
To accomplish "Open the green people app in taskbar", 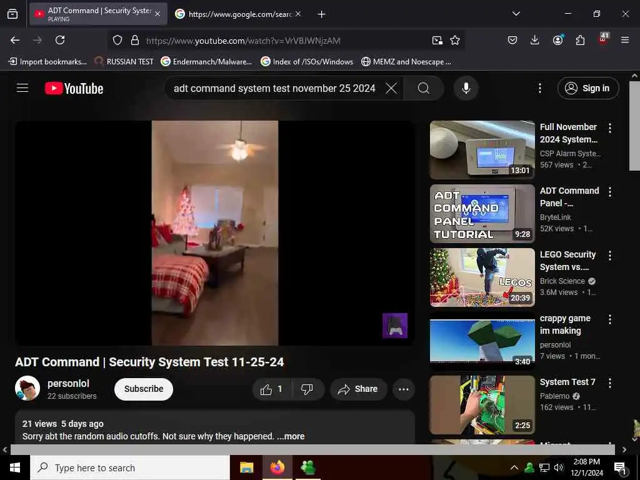I will pyautogui.click(x=307, y=467).
